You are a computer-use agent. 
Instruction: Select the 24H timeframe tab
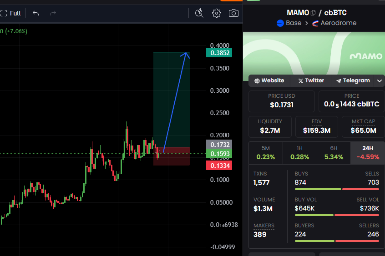(368, 153)
